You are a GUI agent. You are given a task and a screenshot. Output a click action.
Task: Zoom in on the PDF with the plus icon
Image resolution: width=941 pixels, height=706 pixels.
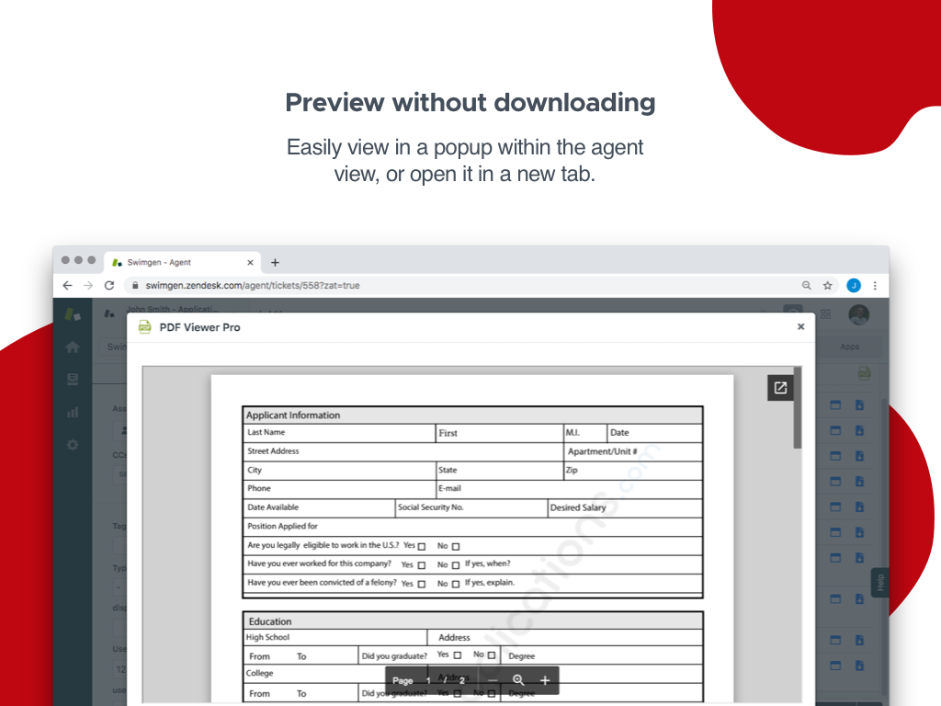pos(545,680)
